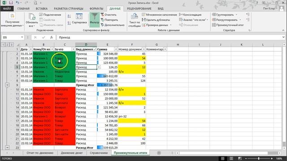Image resolution: width=287 pixels, height=161 pixels.
Task: Click the Undo arrow icon
Action: 17,3
